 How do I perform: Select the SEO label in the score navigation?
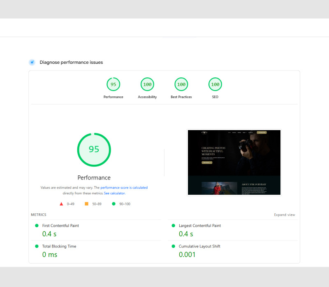(x=215, y=97)
